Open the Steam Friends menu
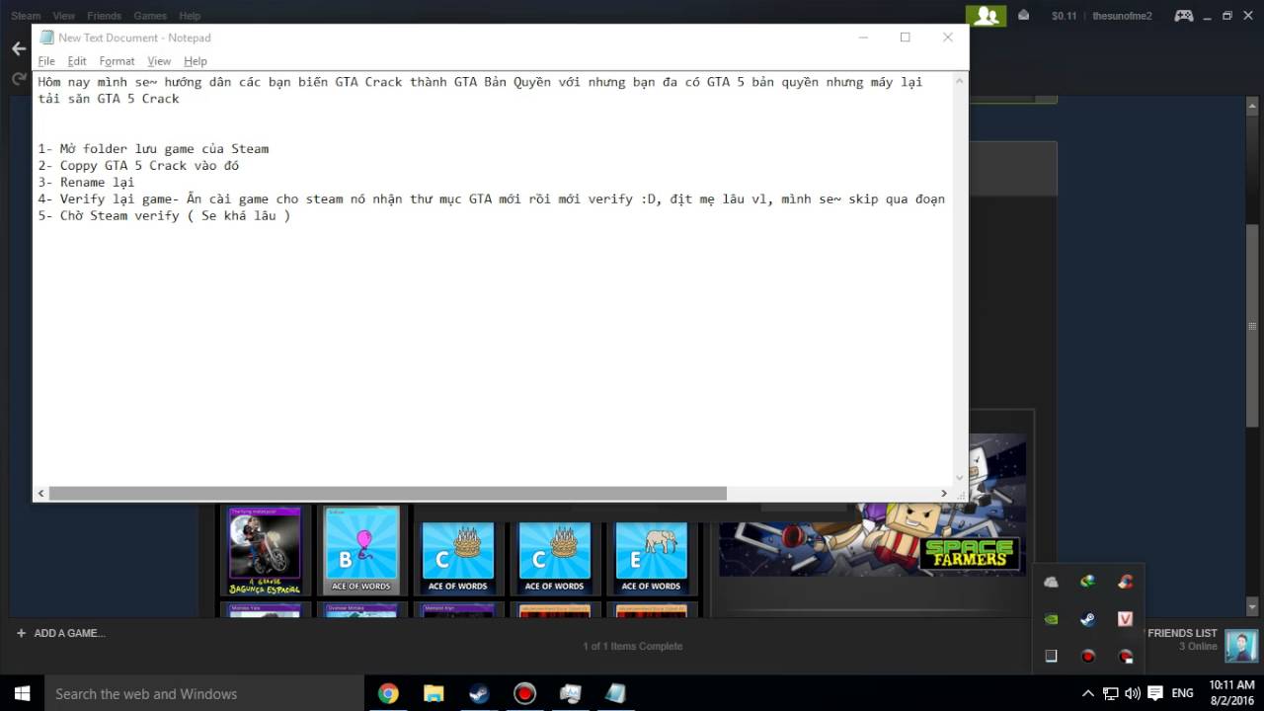Screen dimensions: 1264x711 [104, 16]
